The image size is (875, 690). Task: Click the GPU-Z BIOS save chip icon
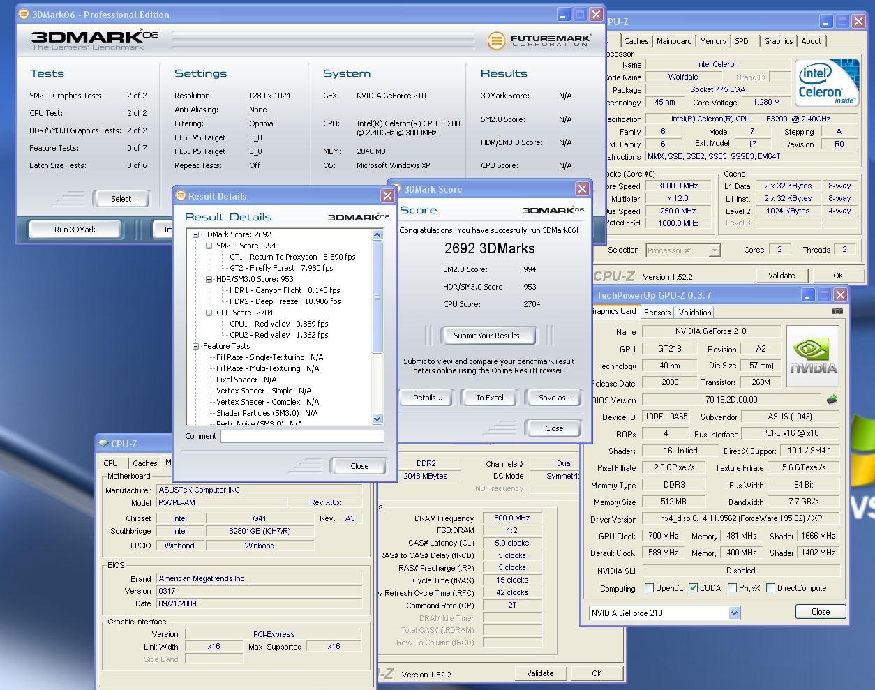point(831,400)
